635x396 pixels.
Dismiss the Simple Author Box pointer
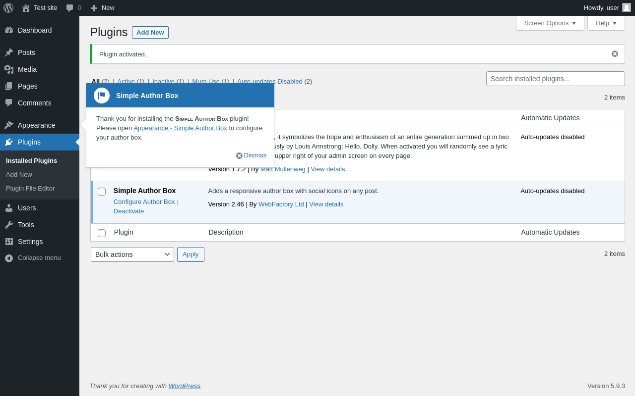(251, 155)
